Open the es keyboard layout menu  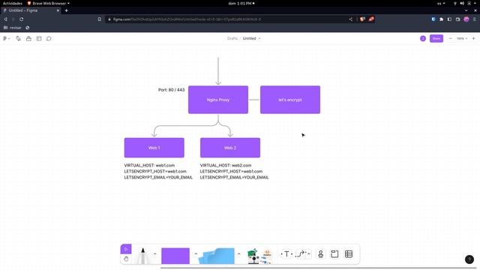coord(441,3)
